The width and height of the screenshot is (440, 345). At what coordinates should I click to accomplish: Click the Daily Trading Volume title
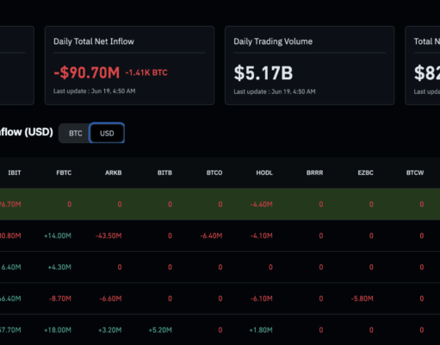pos(273,41)
